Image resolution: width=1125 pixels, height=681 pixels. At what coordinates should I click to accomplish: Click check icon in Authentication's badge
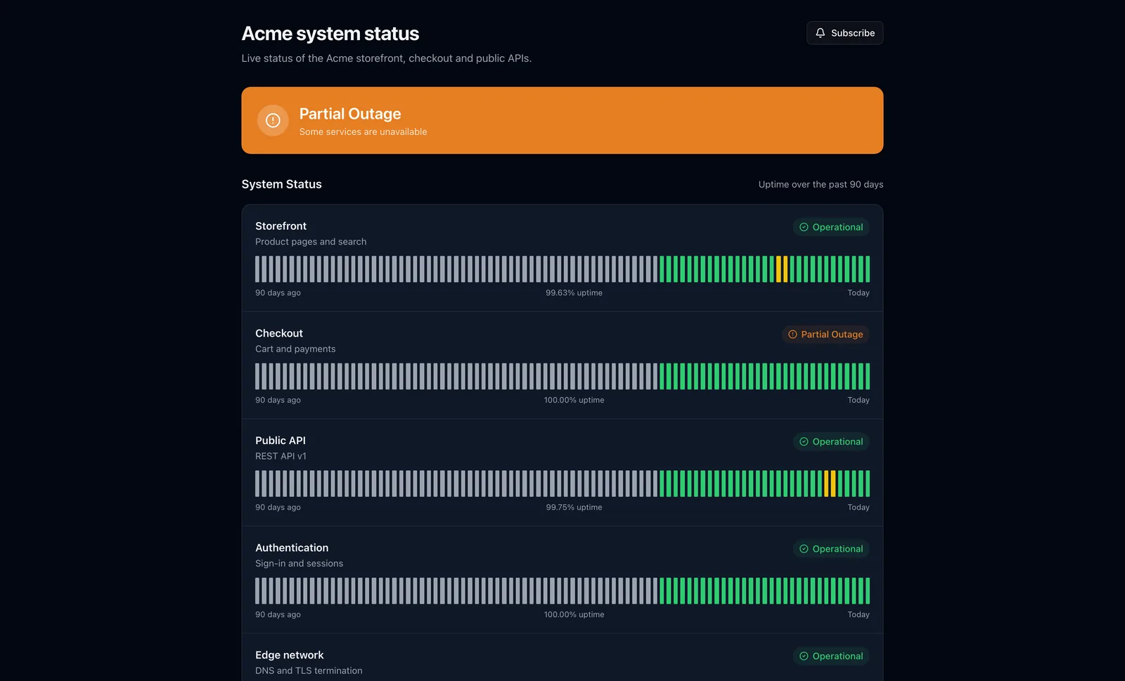(804, 549)
